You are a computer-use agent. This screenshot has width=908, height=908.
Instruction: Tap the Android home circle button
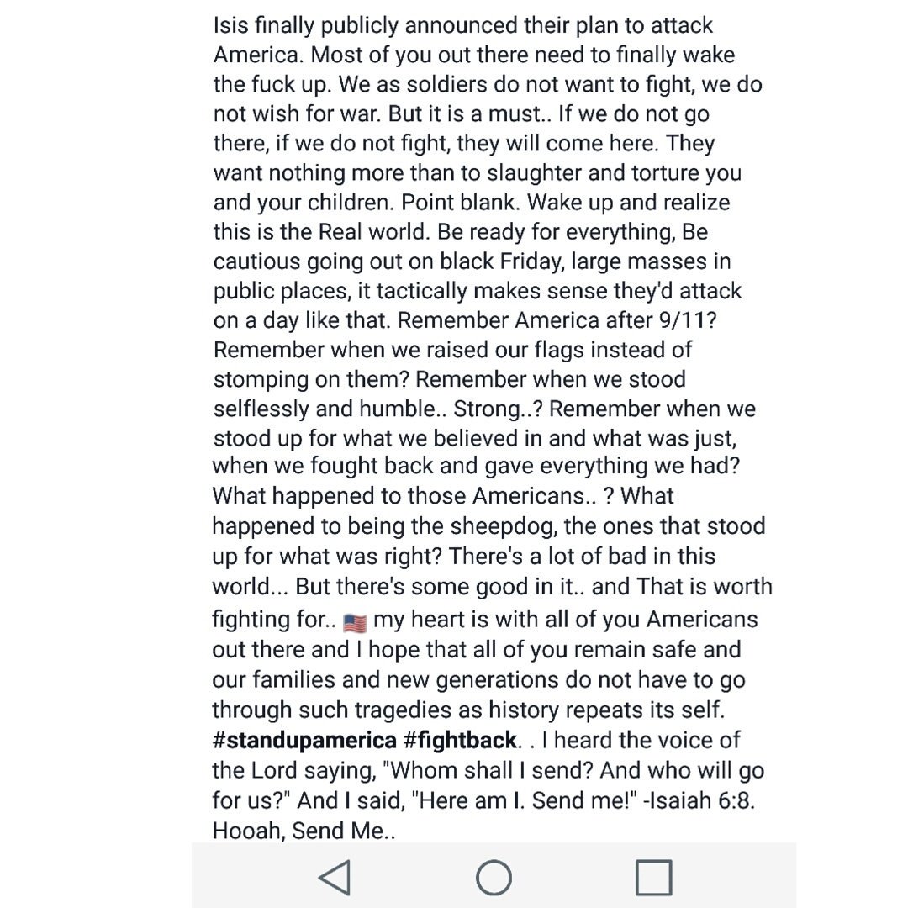494,877
